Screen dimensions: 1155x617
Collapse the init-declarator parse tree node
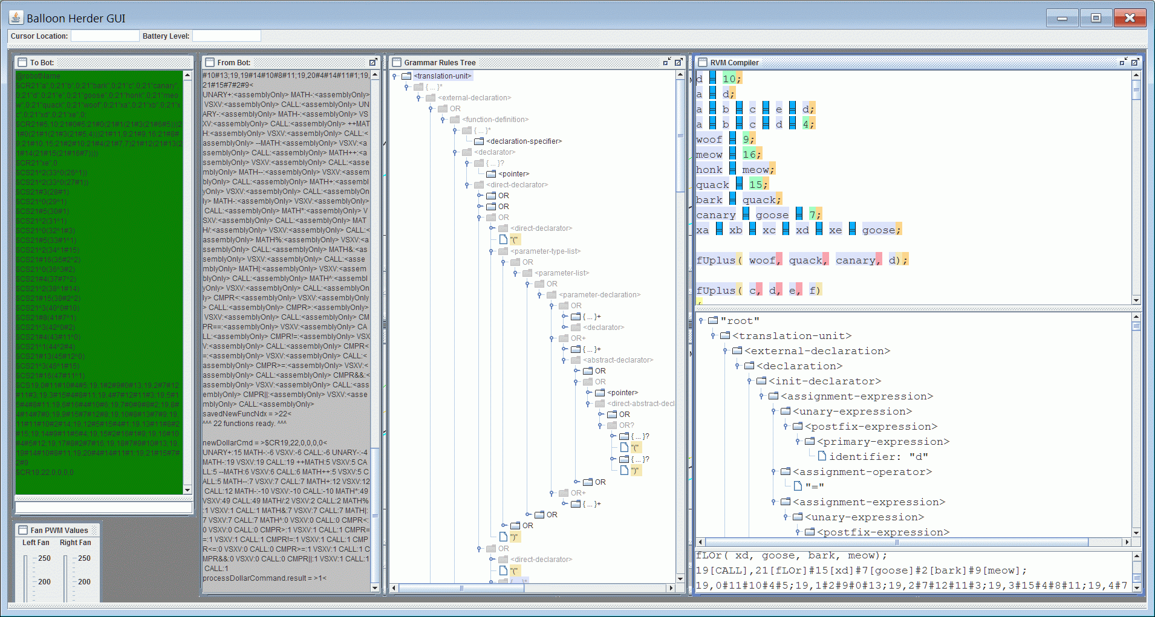(749, 381)
